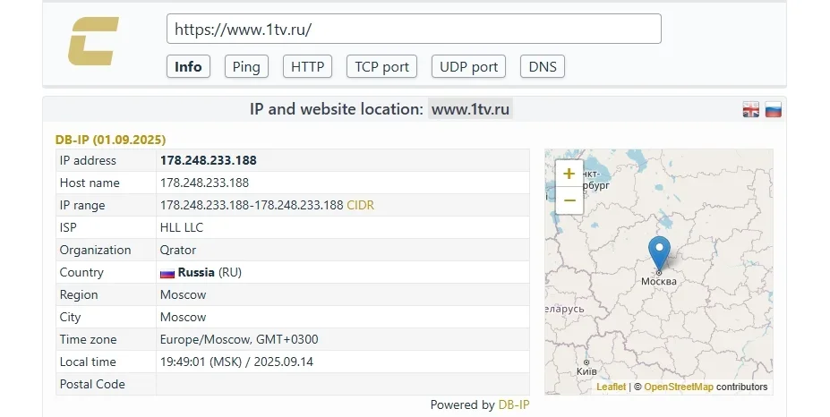This screenshot has height=417, width=830.
Task: Click the Postal Code label
Action: coord(92,384)
